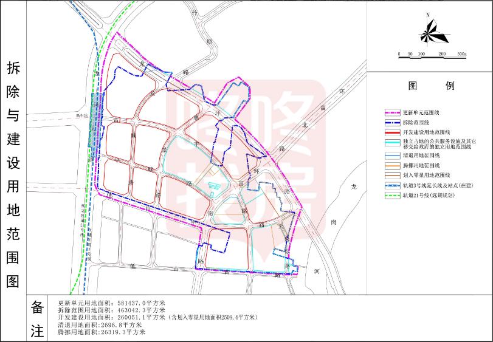
Task: Click the note 更新单元用地面积：581437.0平方米
Action: (x=112, y=303)
